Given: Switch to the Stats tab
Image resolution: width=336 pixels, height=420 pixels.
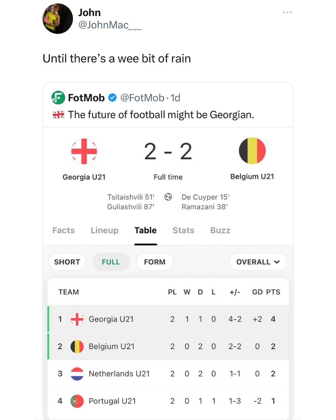Looking at the screenshot, I should [183, 231].
